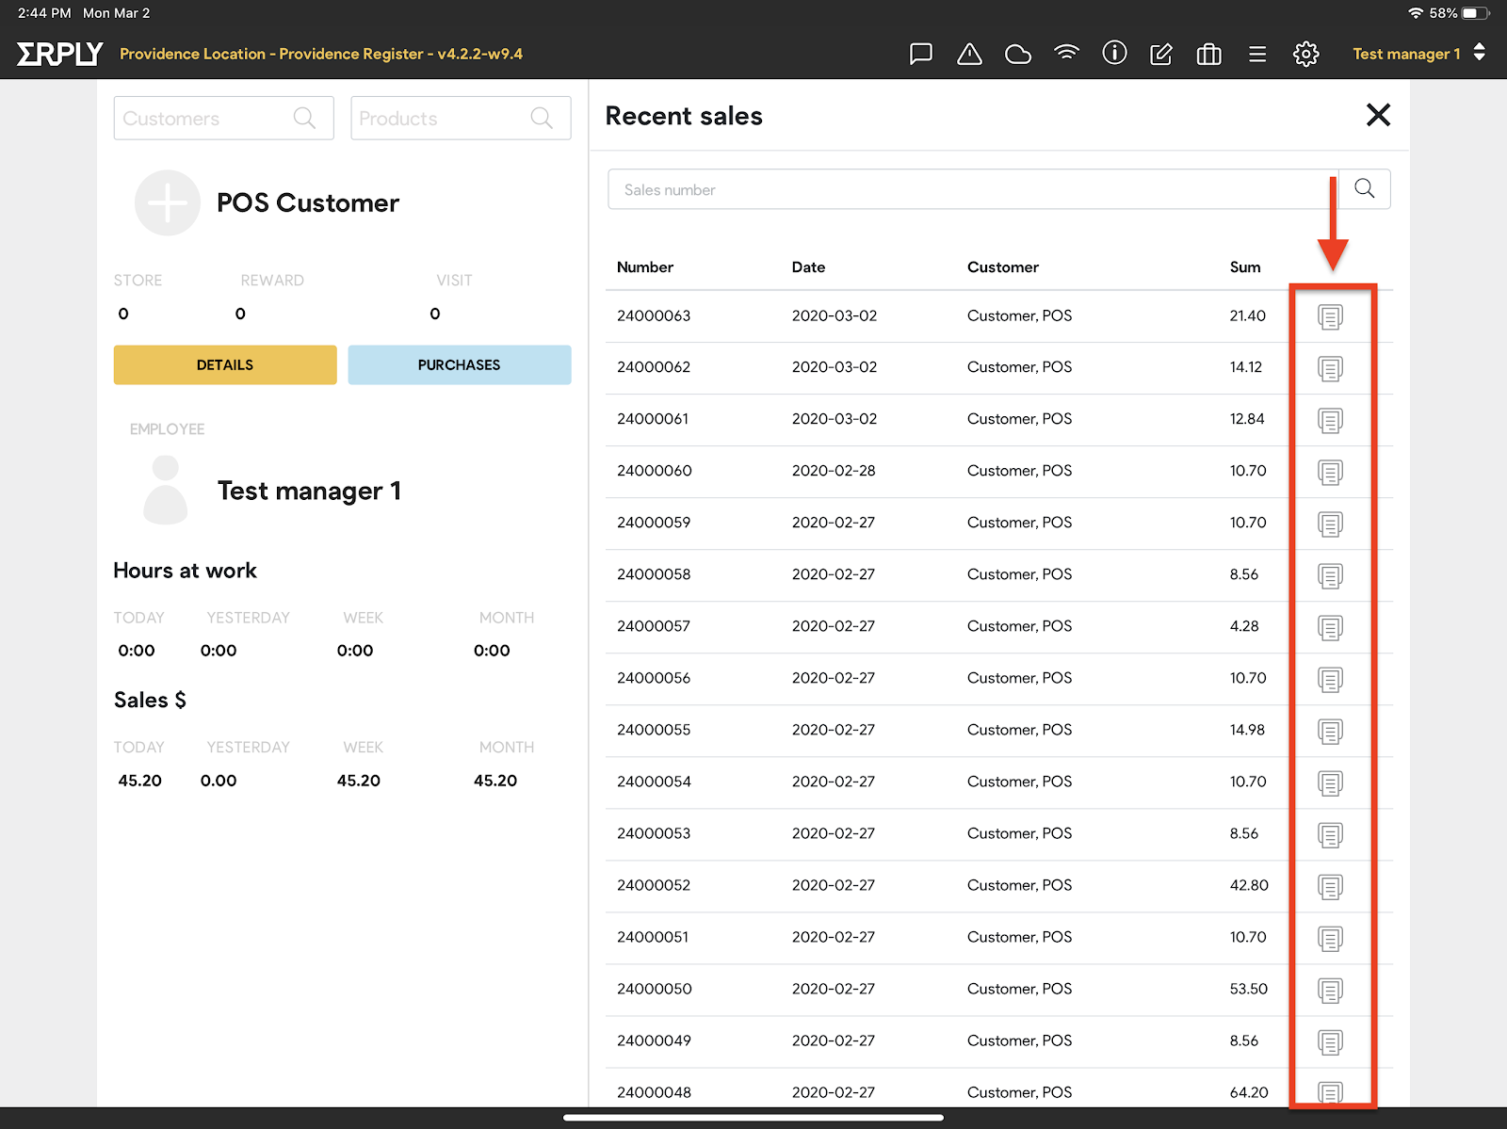Click the sum 53.50 in sales list

(1249, 989)
